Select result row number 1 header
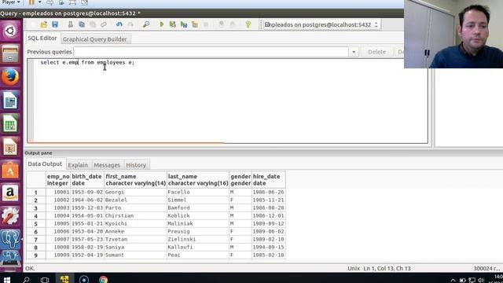This screenshot has width=503, height=283. pyautogui.click(x=36, y=193)
